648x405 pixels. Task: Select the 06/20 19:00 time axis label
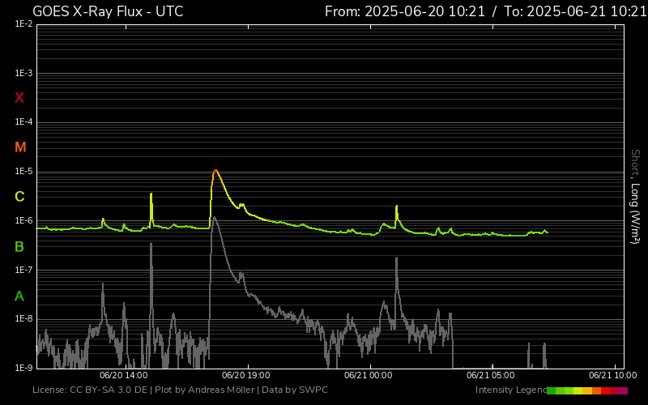(x=246, y=376)
